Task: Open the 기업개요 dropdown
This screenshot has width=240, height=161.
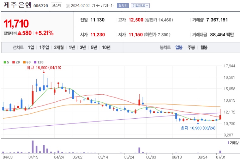Action: (x=140, y=6)
